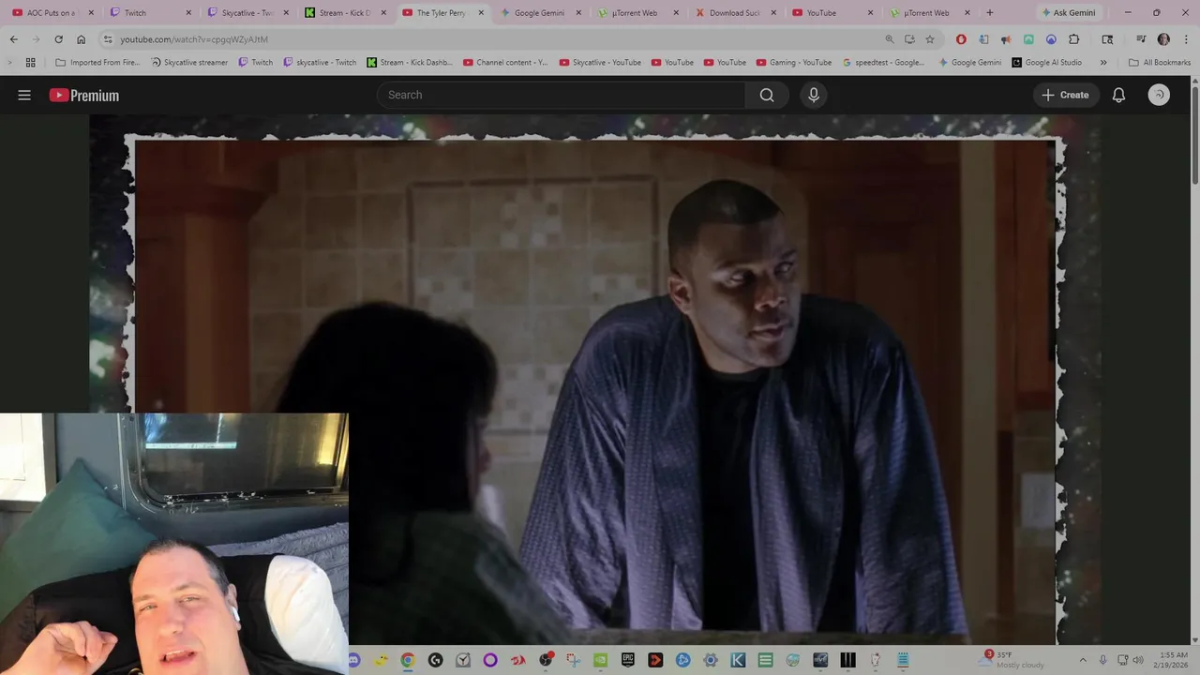Open the Gaming - YouTube bookmark

click(792, 63)
